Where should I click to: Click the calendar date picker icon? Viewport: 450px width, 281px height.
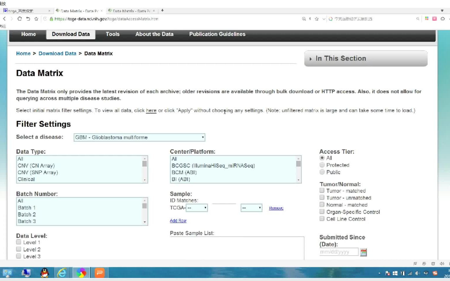tap(364, 252)
